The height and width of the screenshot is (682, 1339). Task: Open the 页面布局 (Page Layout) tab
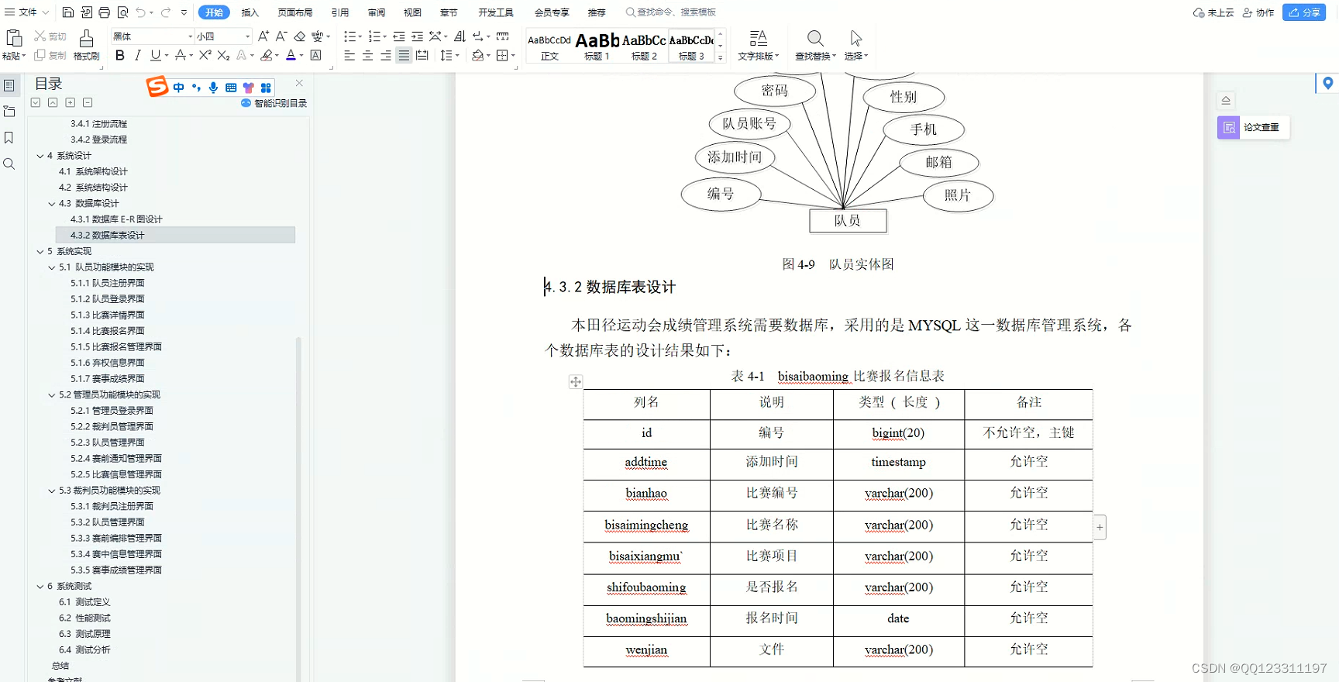point(295,12)
